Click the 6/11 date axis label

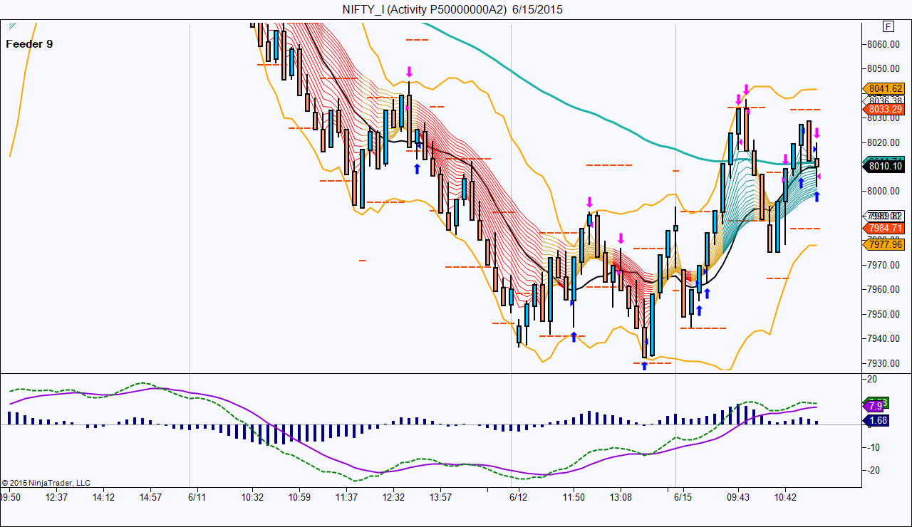(x=197, y=497)
